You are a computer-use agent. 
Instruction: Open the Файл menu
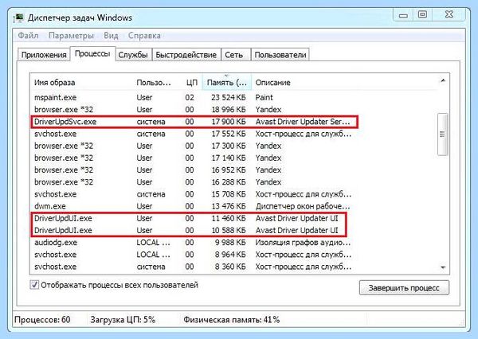(x=28, y=35)
